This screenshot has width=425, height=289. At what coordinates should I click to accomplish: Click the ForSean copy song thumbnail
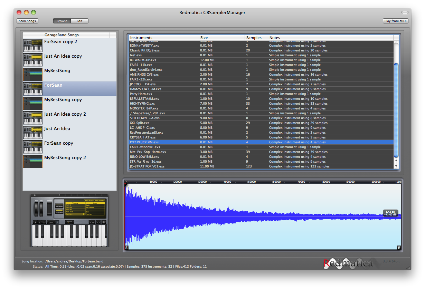point(33,147)
